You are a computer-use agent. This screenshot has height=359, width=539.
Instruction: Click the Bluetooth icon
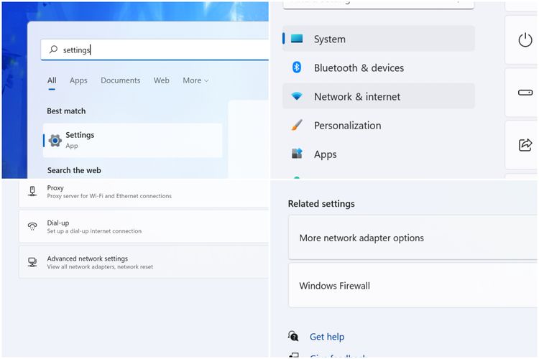click(x=297, y=67)
